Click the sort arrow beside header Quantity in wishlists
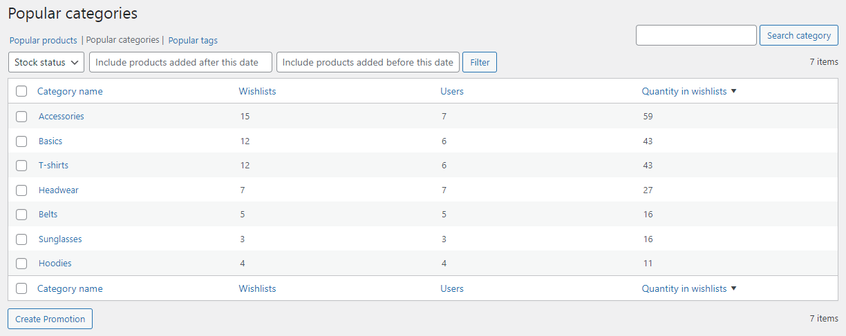846x336 pixels. pos(733,91)
